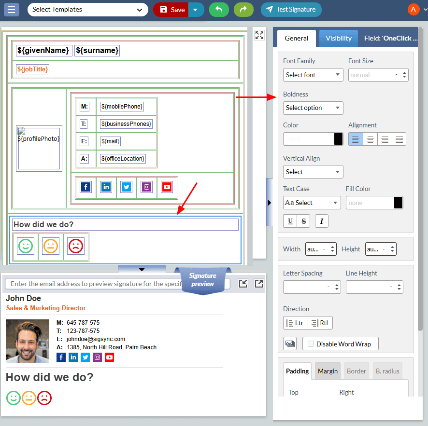Screen dimensions: 428x426
Task: Open the Select Templates dropdown
Action: (x=87, y=9)
